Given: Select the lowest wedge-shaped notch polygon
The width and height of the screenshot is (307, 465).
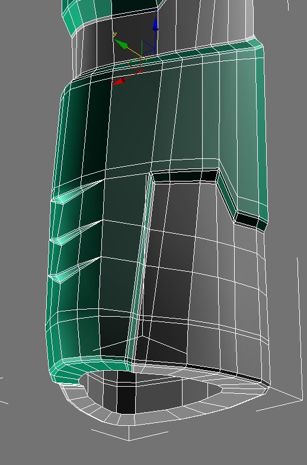Looking at the screenshot, I should pyautogui.click(x=76, y=269).
